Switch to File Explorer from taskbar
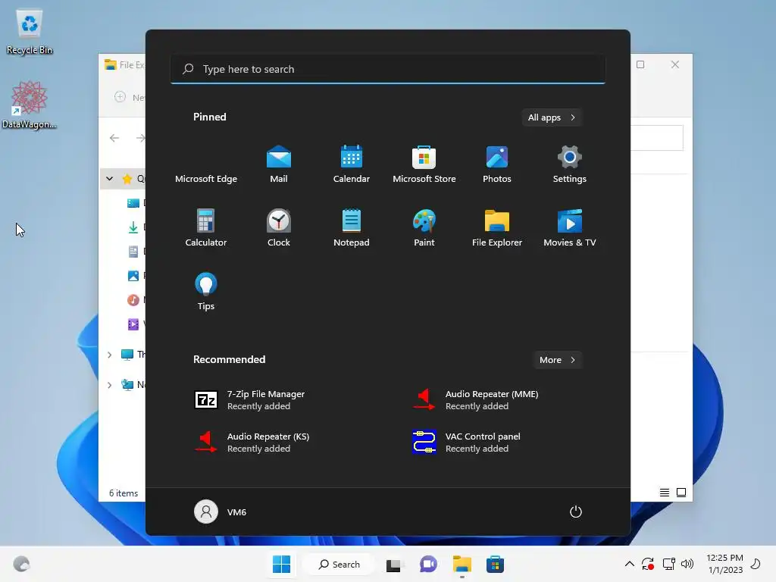Image resolution: width=776 pixels, height=582 pixels. [x=462, y=564]
